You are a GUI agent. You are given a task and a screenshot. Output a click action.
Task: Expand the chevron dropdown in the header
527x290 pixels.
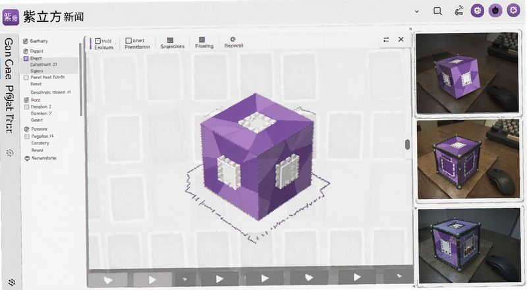417,11
